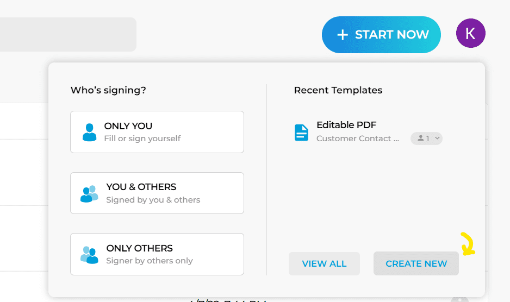Click the small person icon in signer badge
This screenshot has width=510, height=302.
(x=420, y=138)
